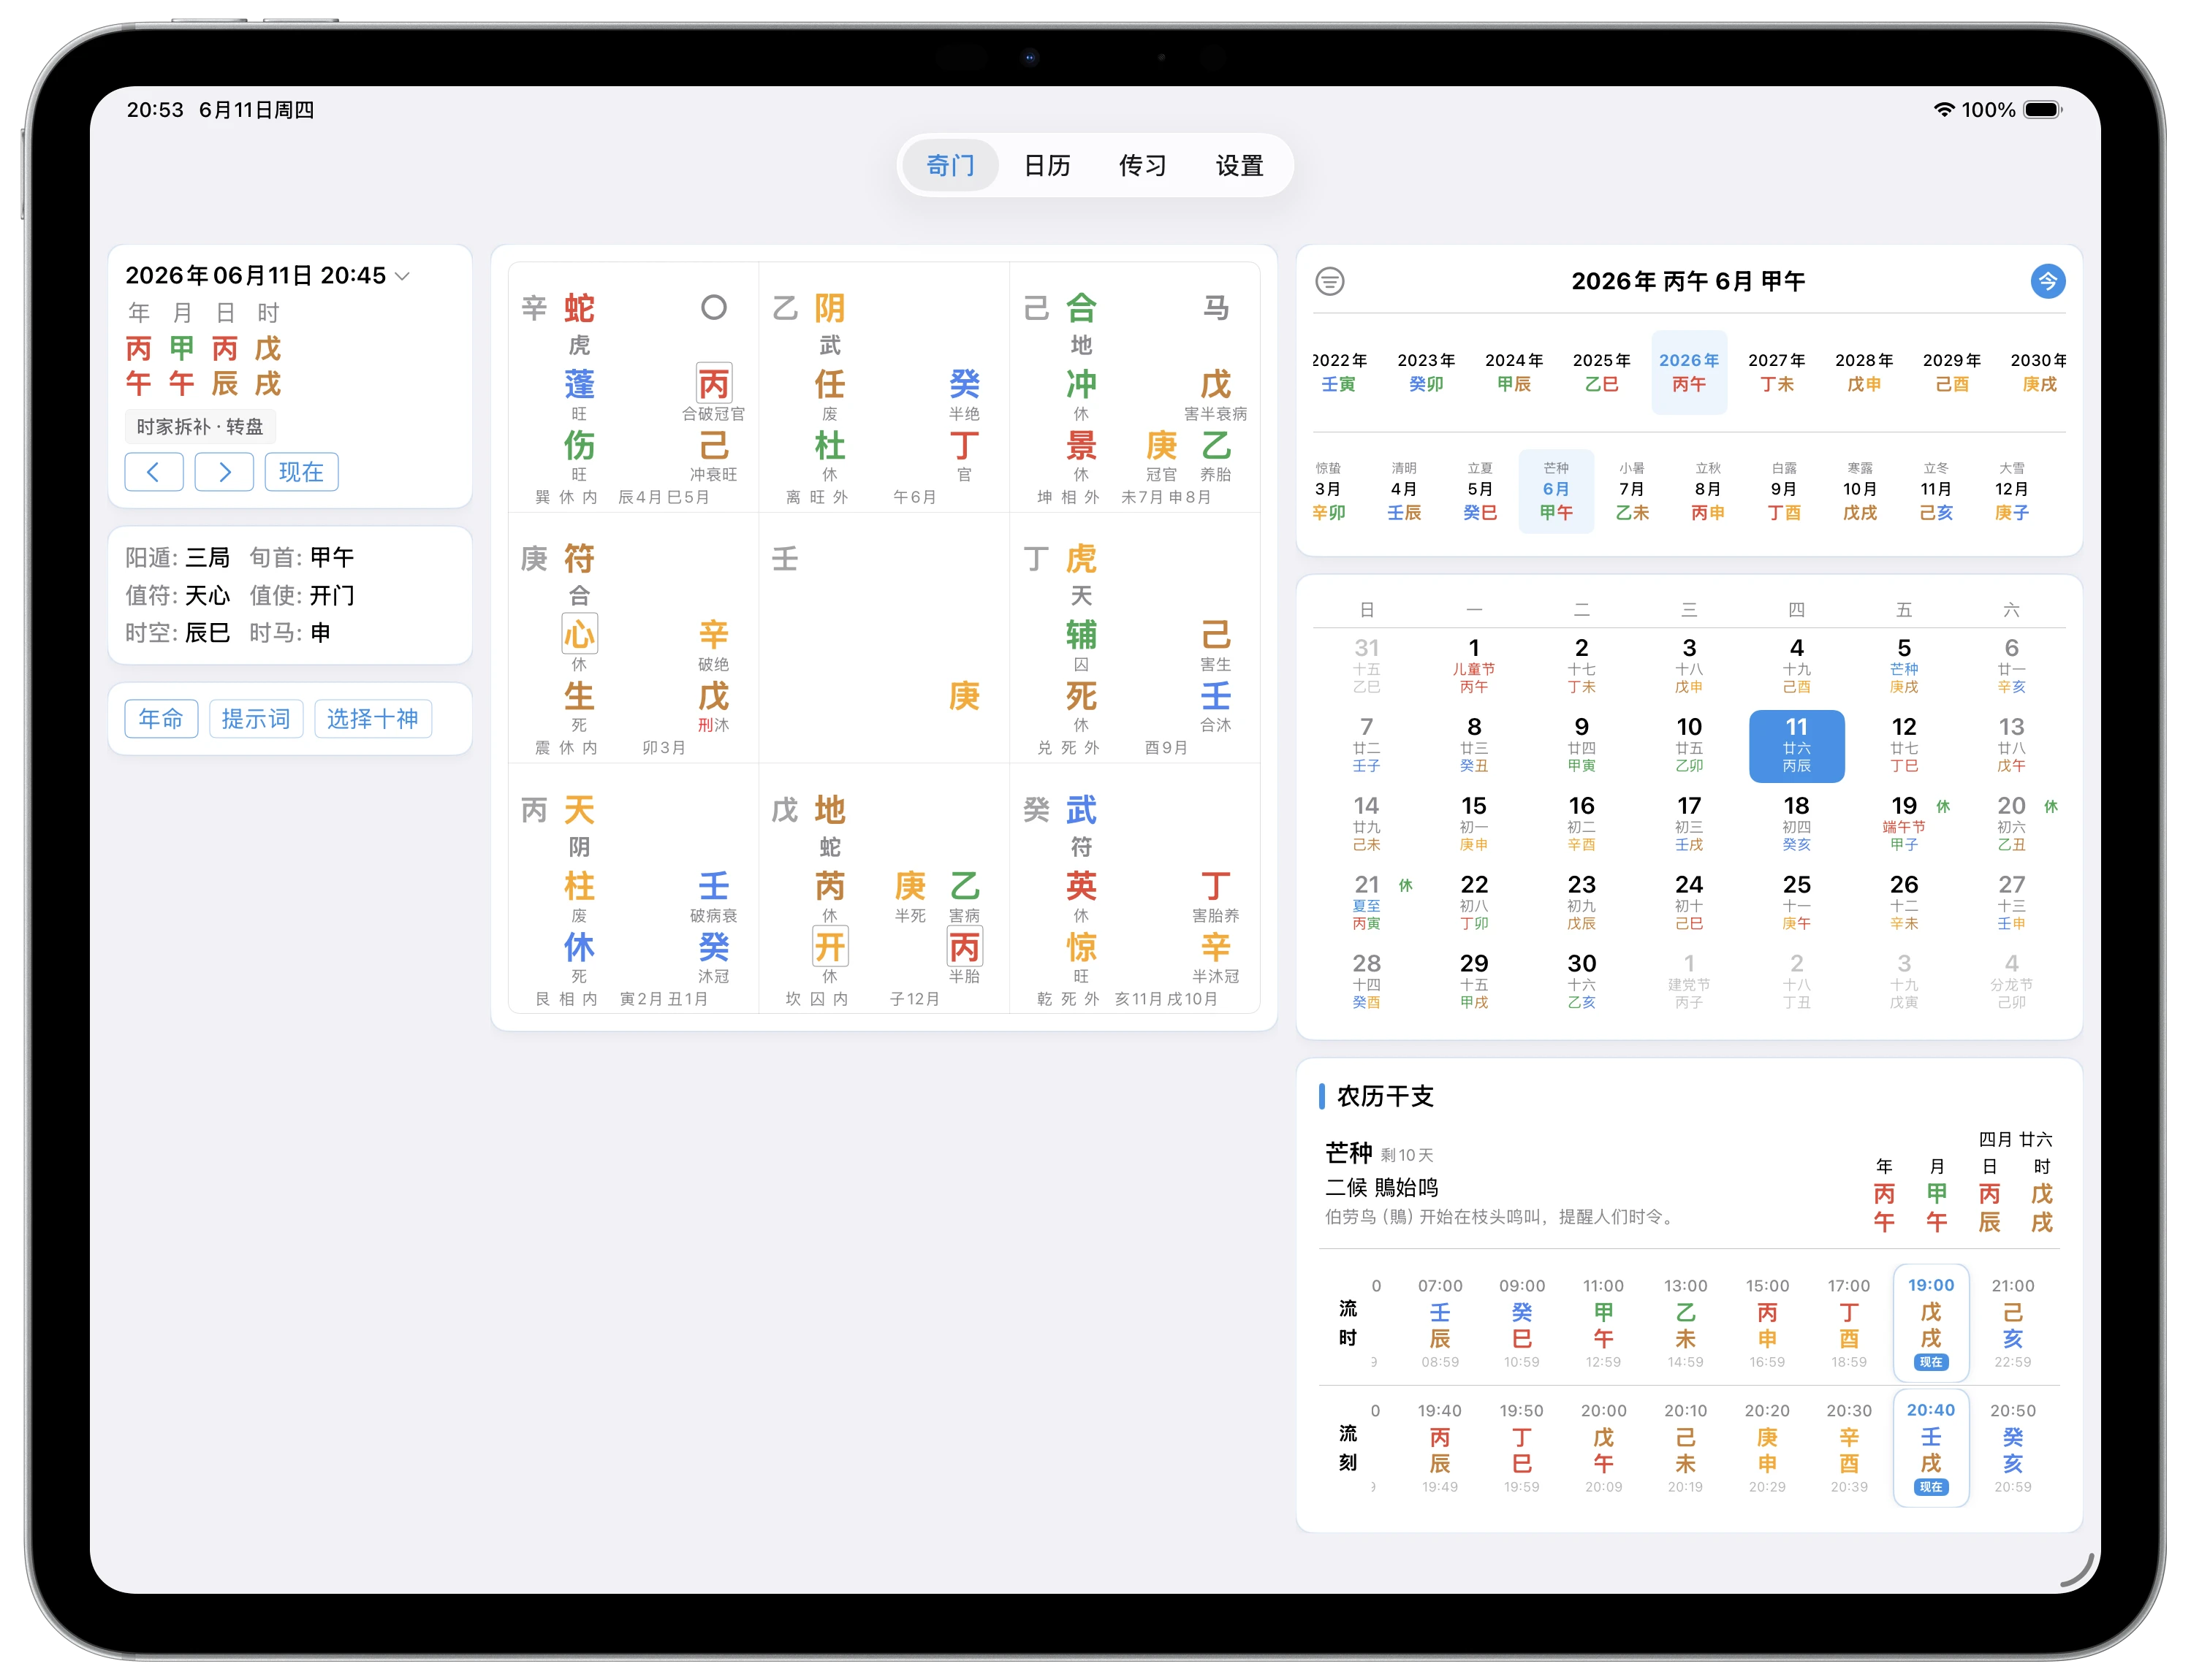Tap the battery status icon
2191x1680 pixels.
(x=2044, y=110)
